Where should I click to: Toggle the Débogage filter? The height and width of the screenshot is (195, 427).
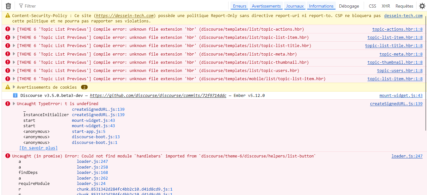tap(349, 6)
